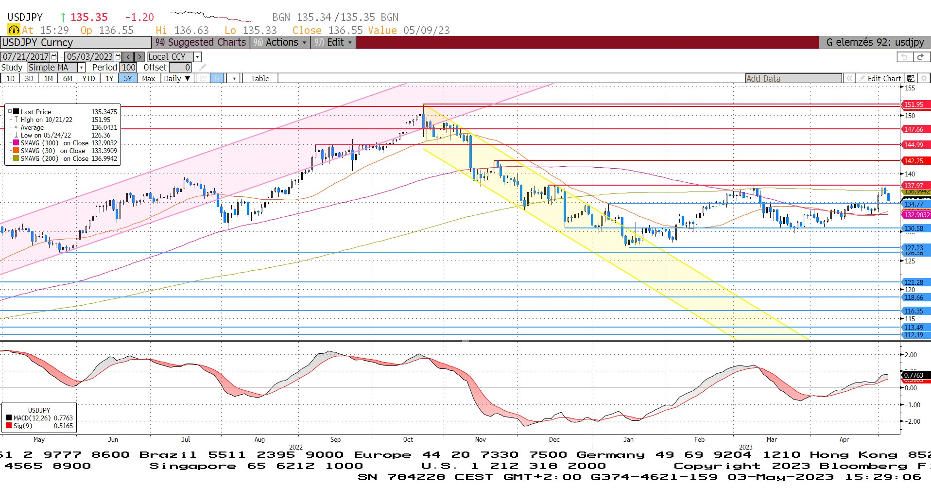
Task: Click the High on 10/21/22 marker icon
Action: (16, 120)
